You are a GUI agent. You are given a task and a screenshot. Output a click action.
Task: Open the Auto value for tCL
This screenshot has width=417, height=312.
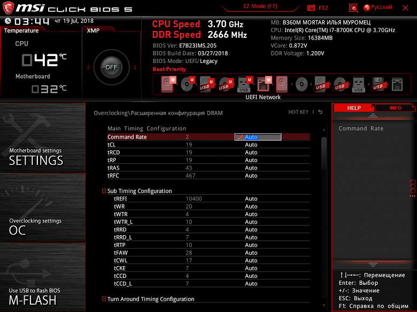point(251,145)
